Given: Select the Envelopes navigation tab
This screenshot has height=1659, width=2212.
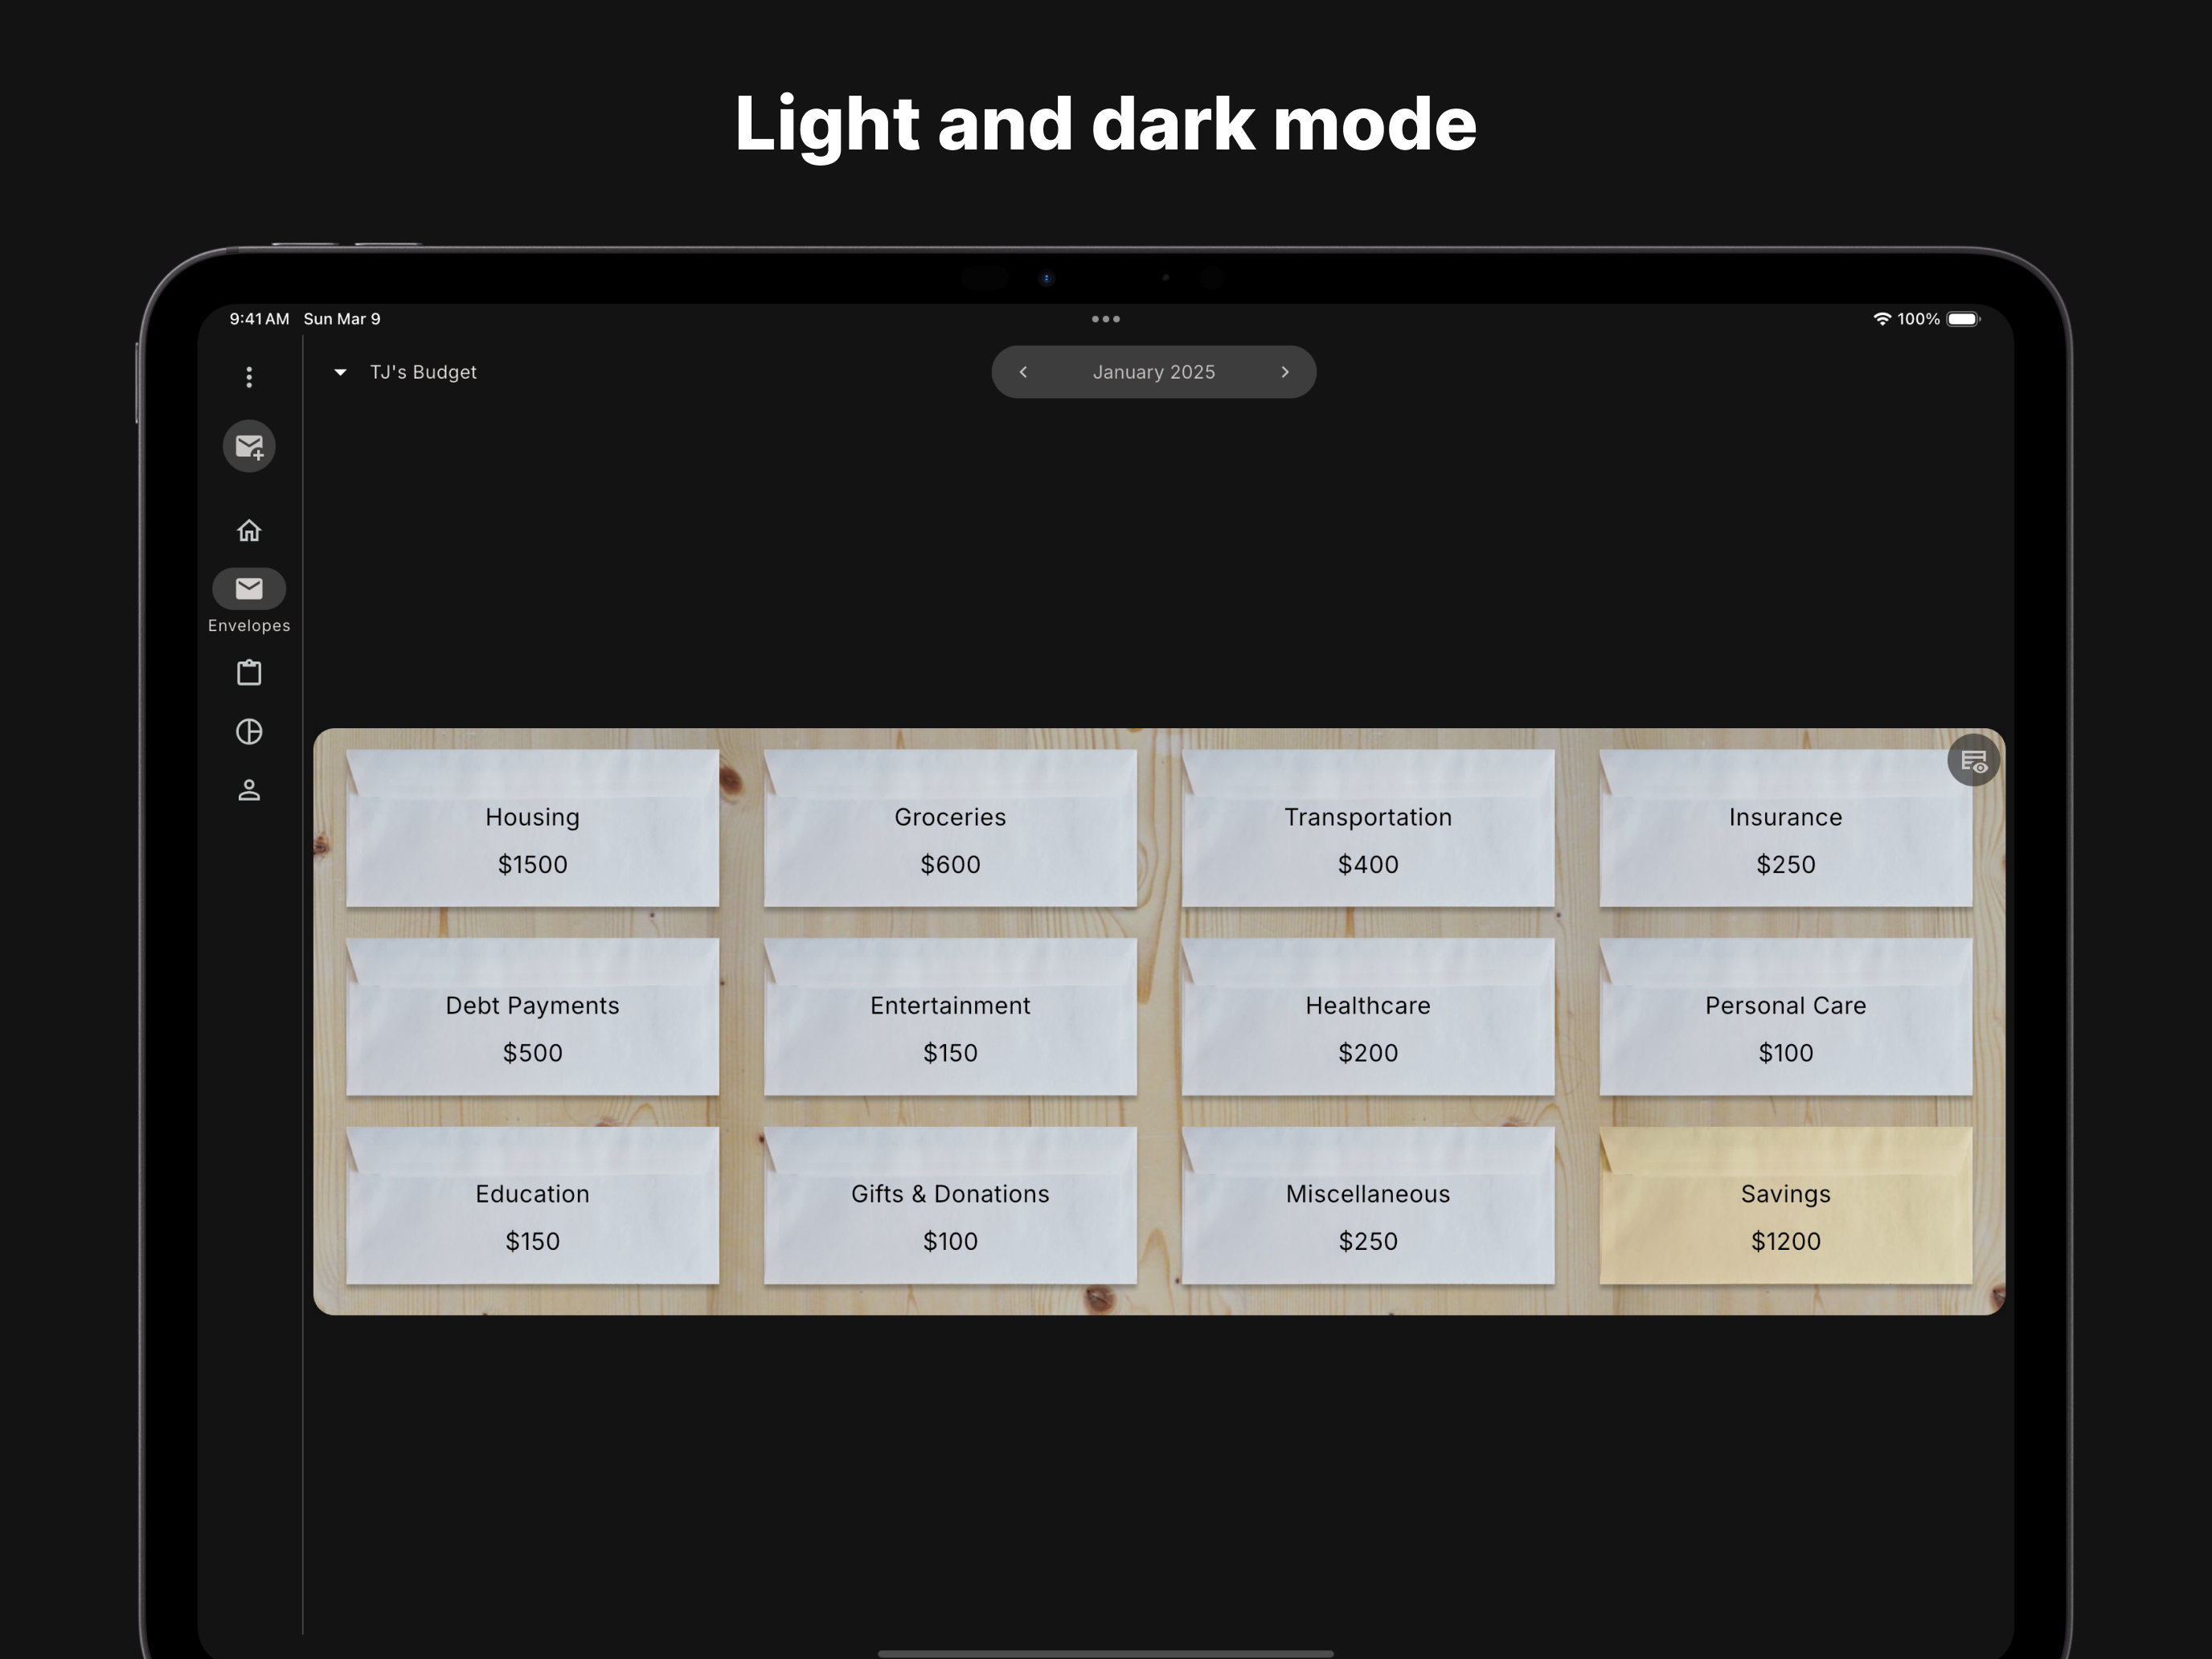Looking at the screenshot, I should [x=249, y=589].
